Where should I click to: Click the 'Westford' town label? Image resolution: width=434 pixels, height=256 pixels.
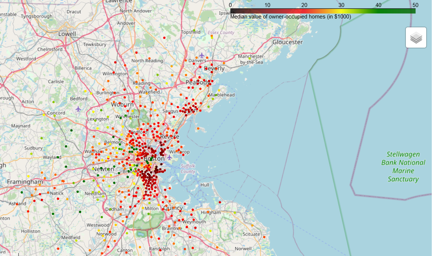(x=26, y=59)
